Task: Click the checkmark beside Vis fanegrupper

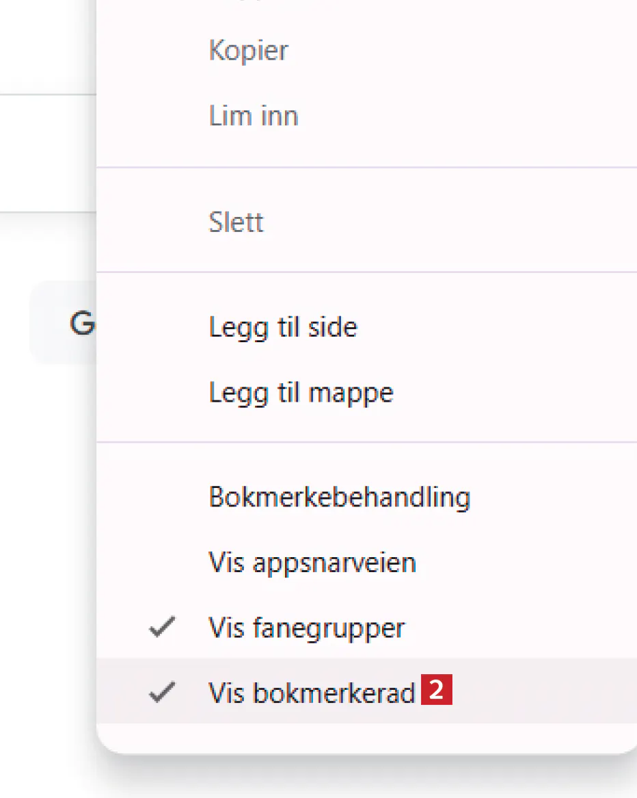Action: coord(161,628)
